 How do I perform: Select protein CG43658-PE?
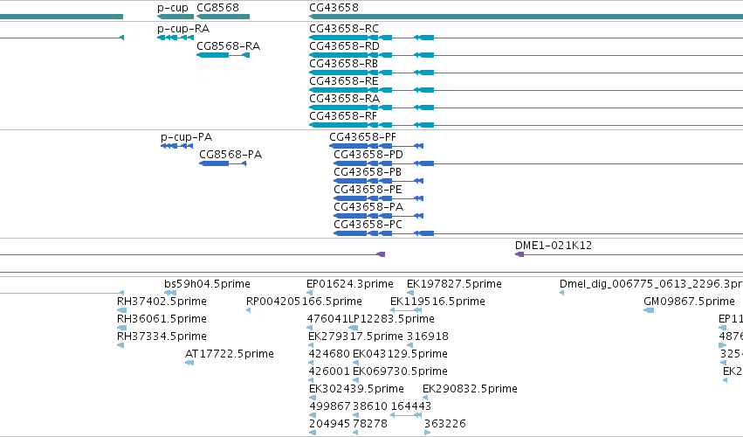click(x=368, y=190)
